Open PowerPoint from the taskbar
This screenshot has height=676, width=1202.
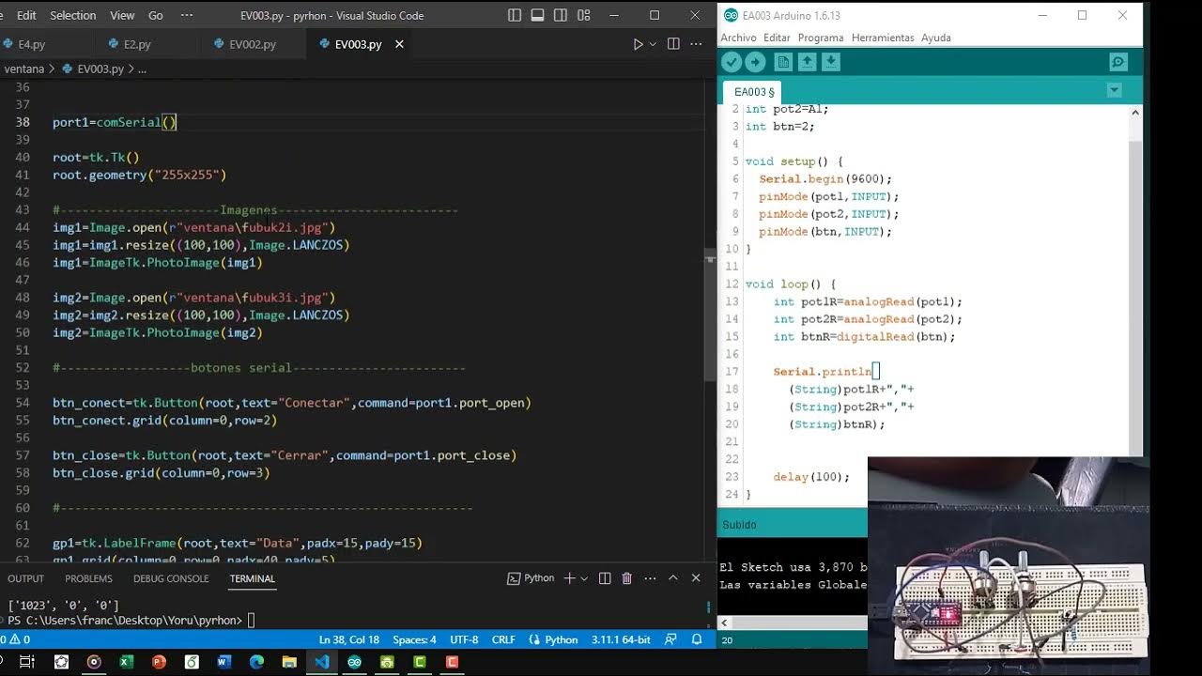point(159,662)
